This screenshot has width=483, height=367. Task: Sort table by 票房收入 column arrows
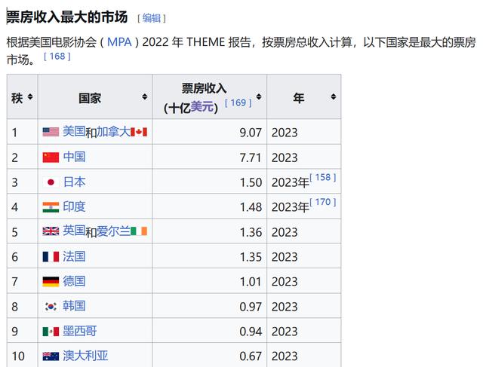point(259,96)
